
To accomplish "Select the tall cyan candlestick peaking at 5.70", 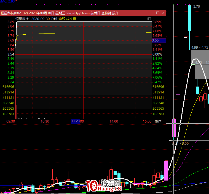I will tap(189, 18).
